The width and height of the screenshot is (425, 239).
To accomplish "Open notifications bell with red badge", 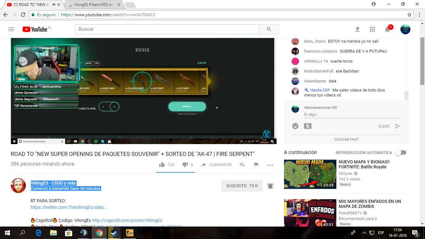I will coord(388,29).
